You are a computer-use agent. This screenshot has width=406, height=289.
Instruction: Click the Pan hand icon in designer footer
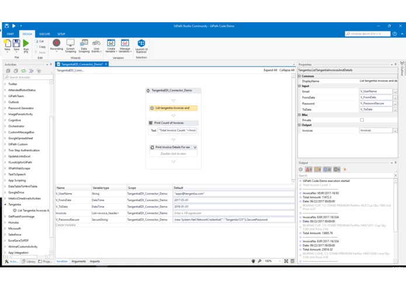253,261
